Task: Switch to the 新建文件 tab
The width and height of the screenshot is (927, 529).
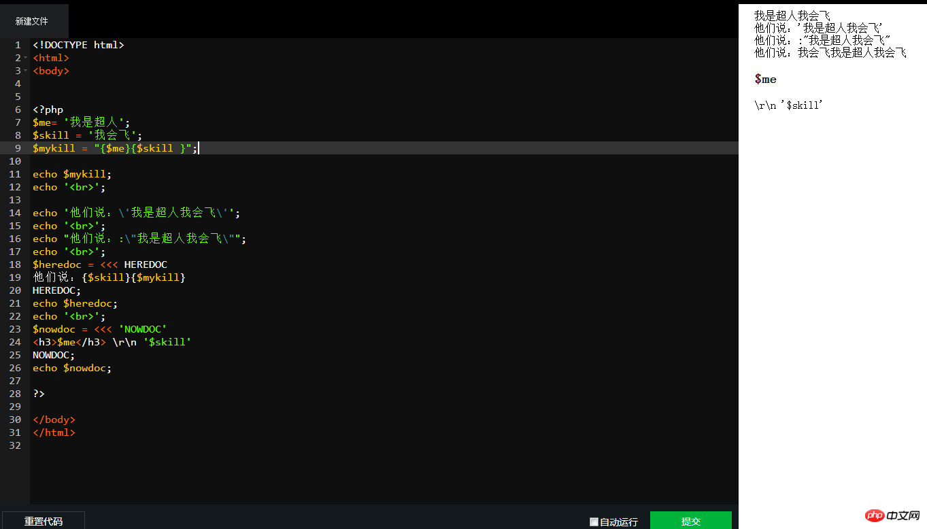Action: [32, 21]
